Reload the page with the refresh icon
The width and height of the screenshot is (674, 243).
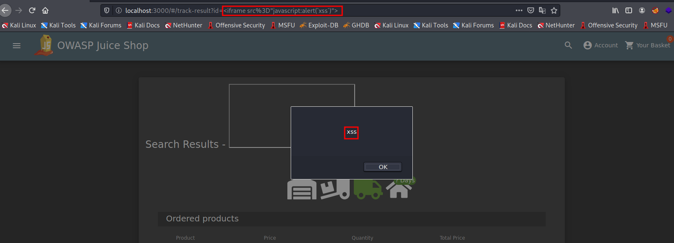click(x=32, y=10)
